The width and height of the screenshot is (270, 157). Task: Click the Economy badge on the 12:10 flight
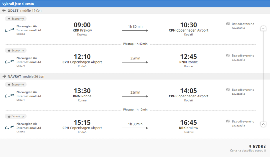pyautogui.click(x=16, y=51)
